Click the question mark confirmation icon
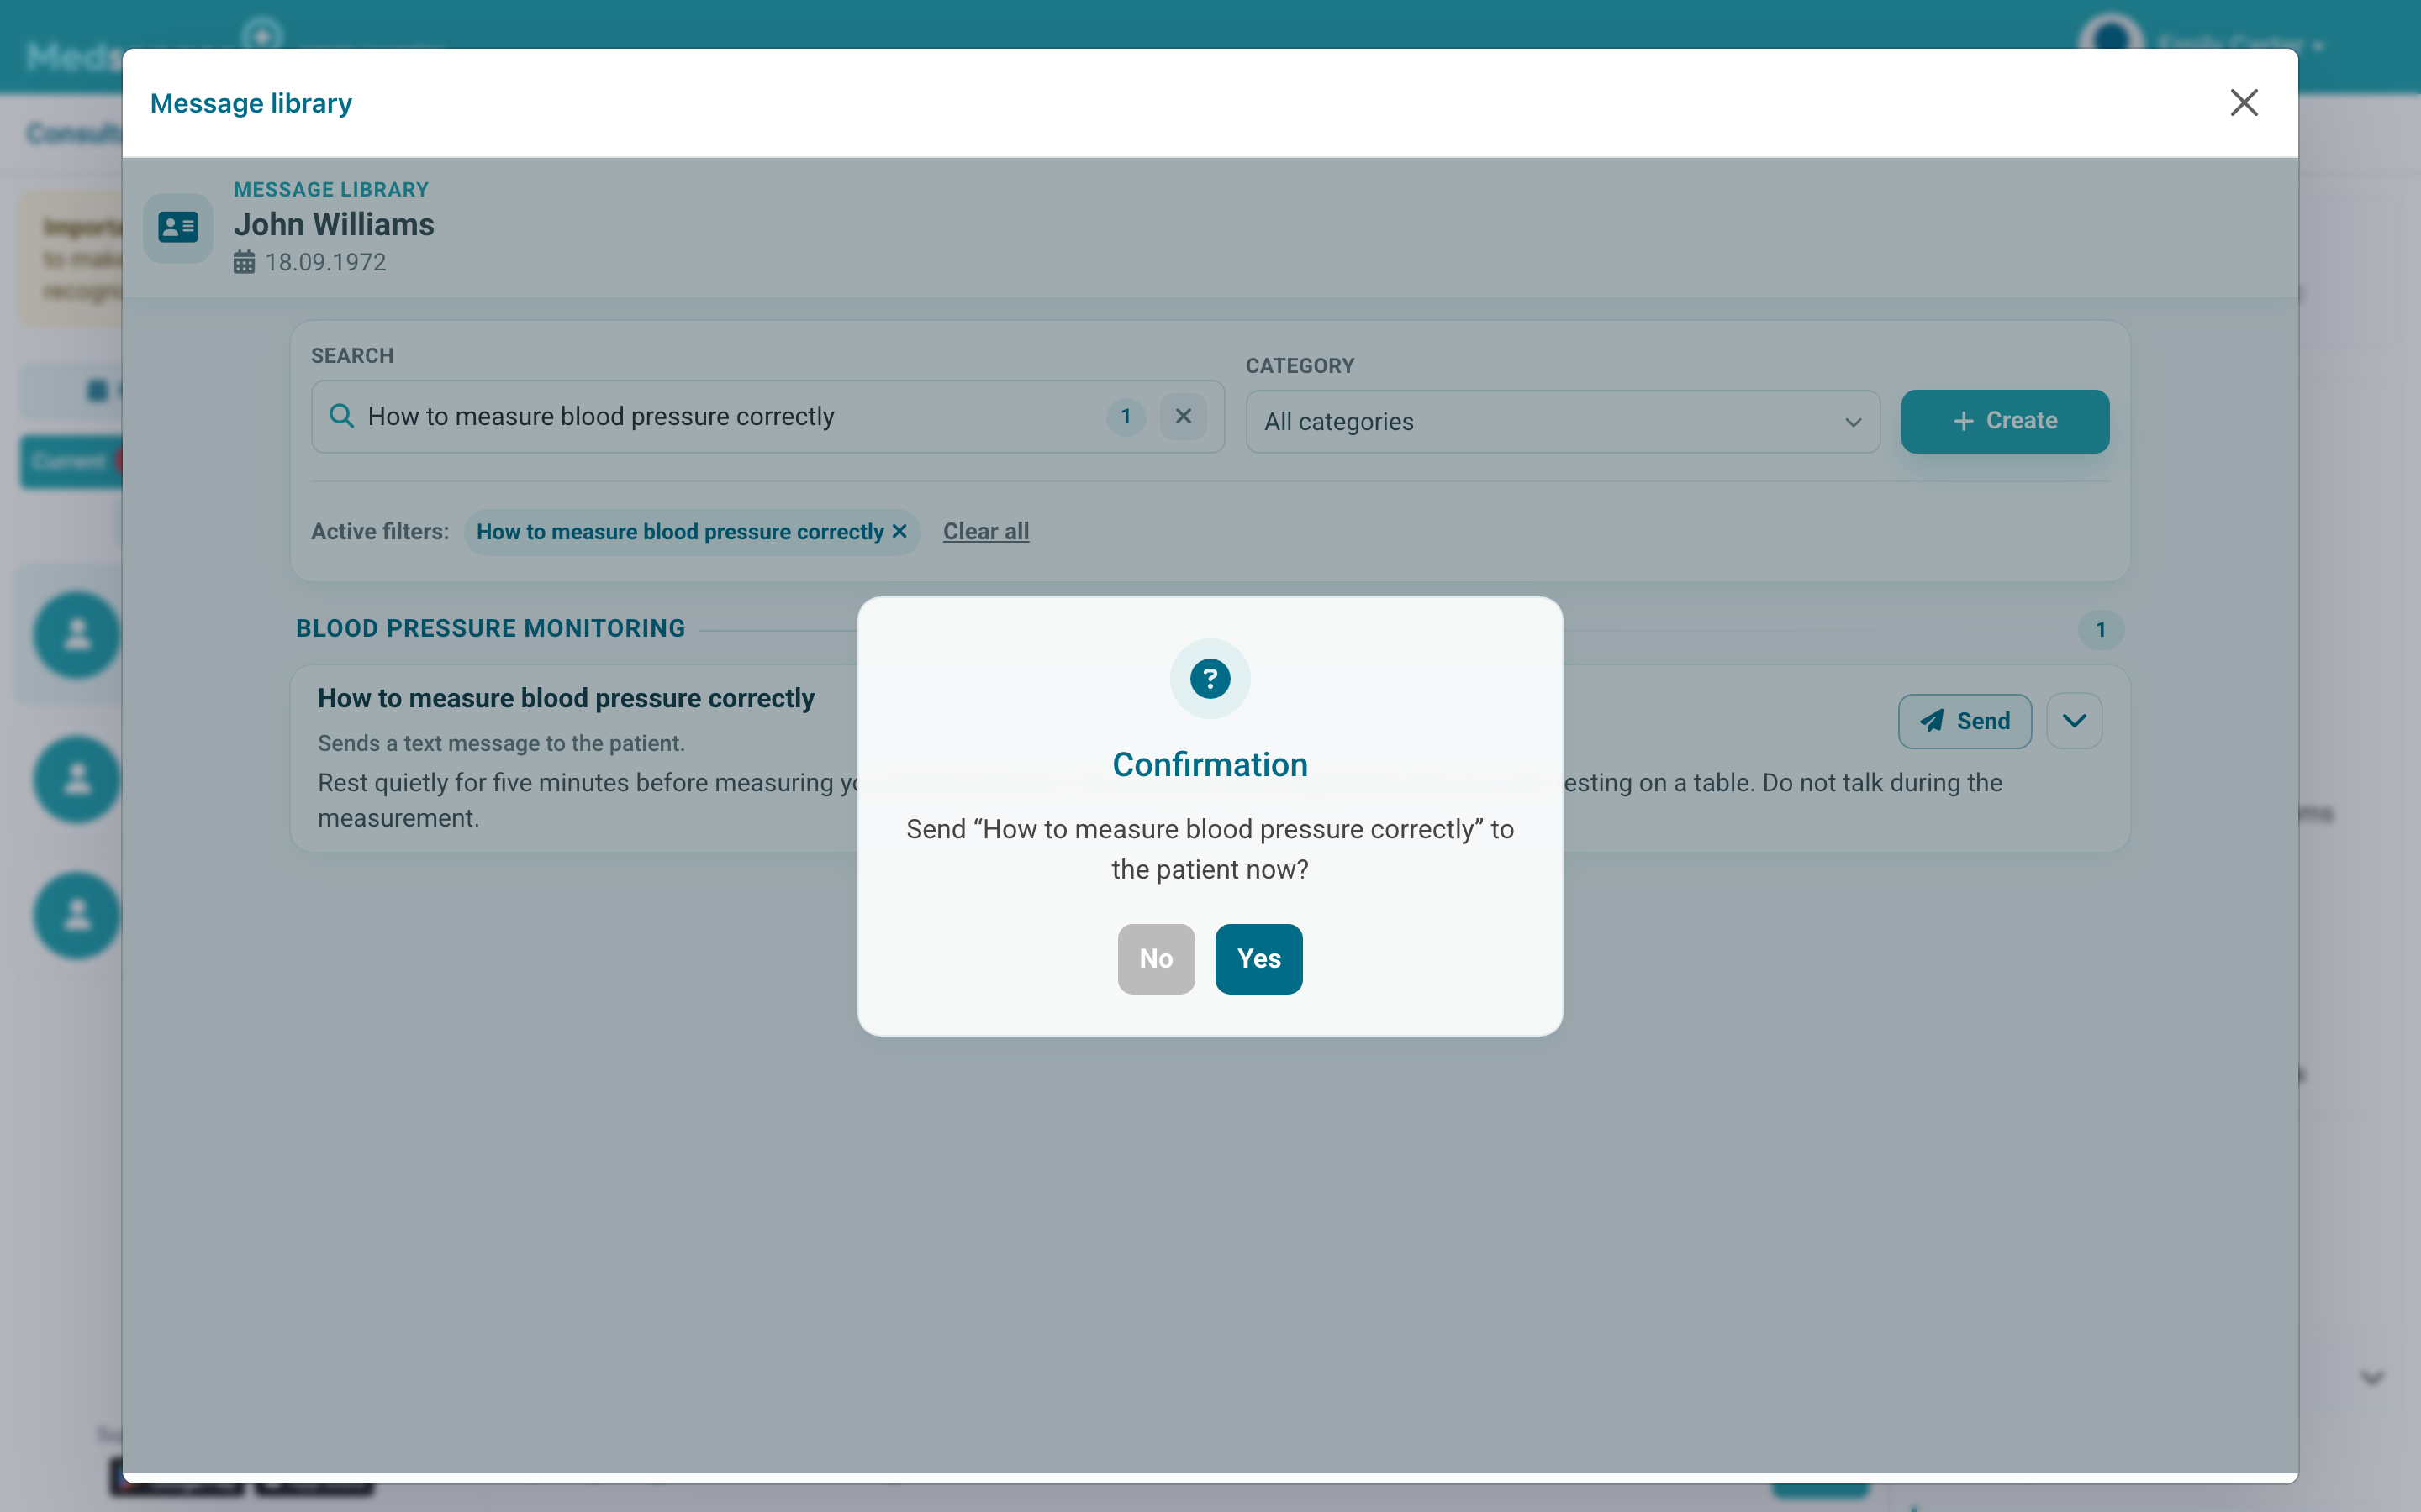 click(1210, 679)
